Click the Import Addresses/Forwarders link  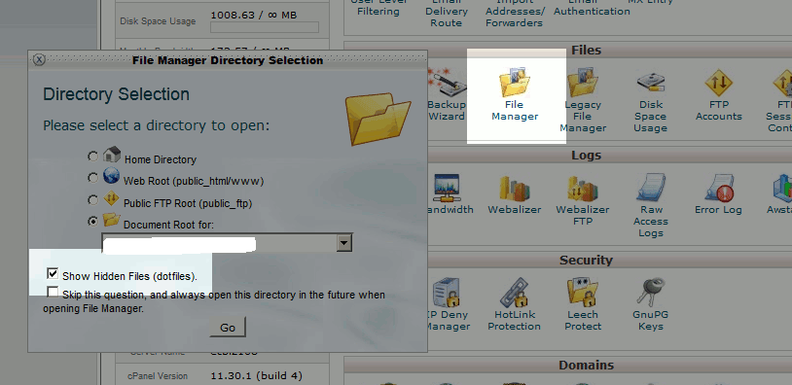[x=514, y=13]
